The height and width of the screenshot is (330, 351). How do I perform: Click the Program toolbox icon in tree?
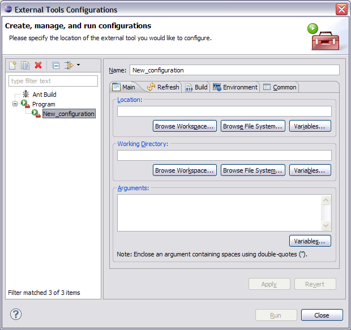point(25,104)
